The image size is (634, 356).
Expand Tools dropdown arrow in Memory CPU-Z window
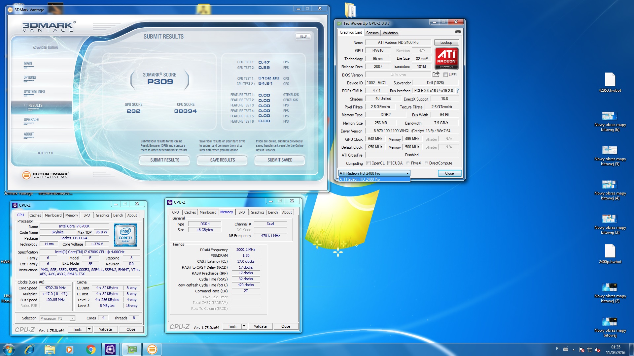pos(244,326)
